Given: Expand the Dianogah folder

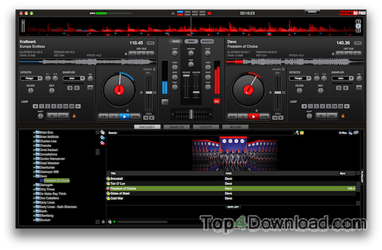Looking at the screenshot, I should pyautogui.click(x=34, y=185).
